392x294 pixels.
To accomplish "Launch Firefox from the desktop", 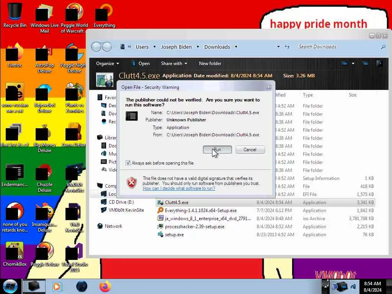I will [x=15, y=56].
